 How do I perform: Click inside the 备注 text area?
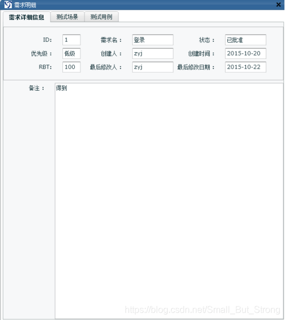pos(169,200)
